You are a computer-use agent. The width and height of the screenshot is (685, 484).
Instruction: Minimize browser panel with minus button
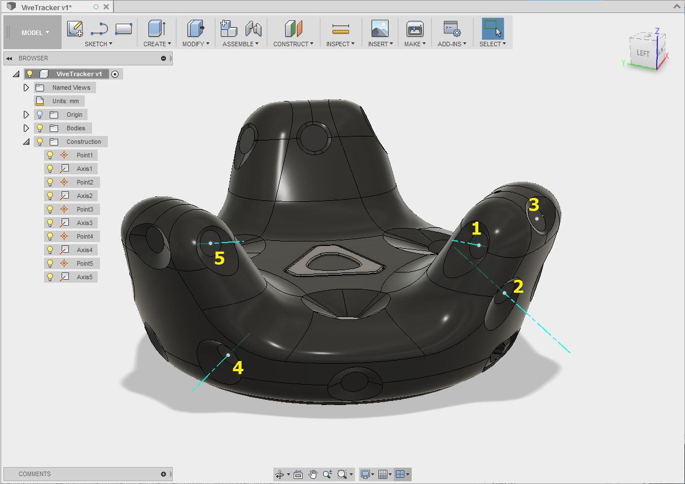(164, 58)
